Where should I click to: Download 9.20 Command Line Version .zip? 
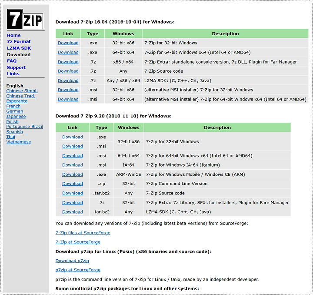click(73, 184)
